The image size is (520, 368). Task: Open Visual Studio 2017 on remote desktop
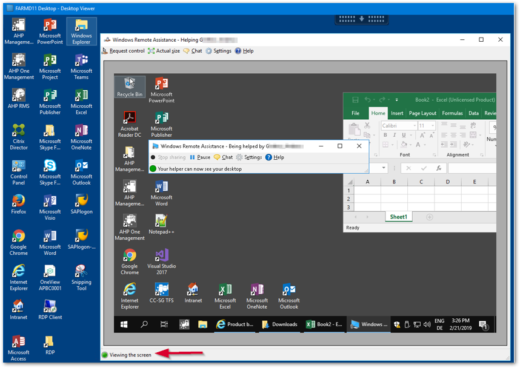click(x=161, y=261)
